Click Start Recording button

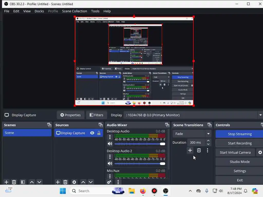(x=240, y=143)
